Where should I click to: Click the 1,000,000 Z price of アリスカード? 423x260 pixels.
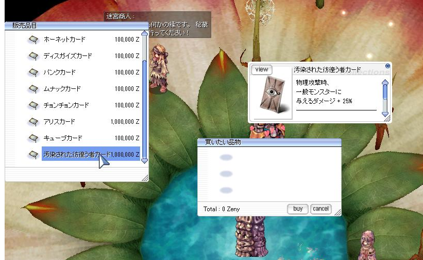click(x=125, y=122)
